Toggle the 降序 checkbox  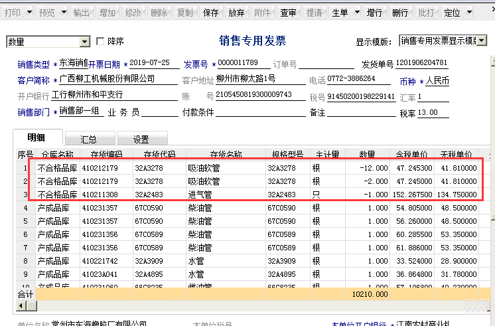click(x=100, y=41)
